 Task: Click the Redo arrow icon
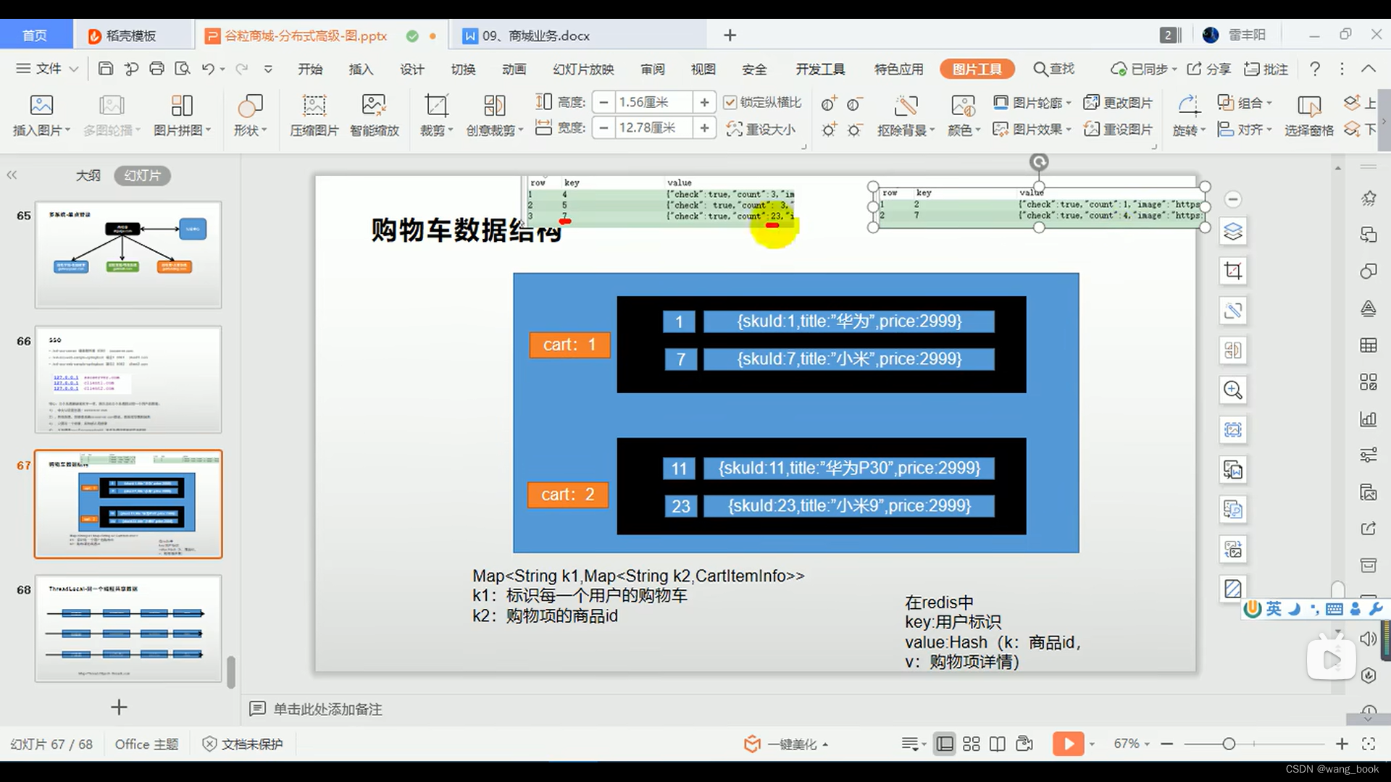241,69
